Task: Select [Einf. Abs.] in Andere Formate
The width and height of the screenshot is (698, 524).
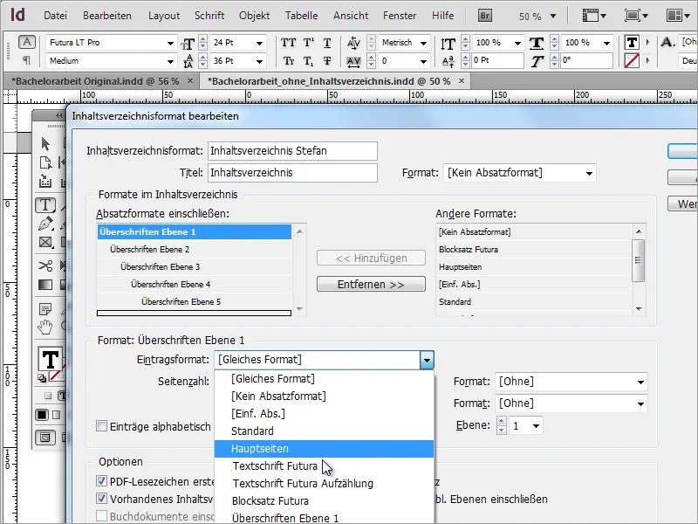Action: (533, 285)
